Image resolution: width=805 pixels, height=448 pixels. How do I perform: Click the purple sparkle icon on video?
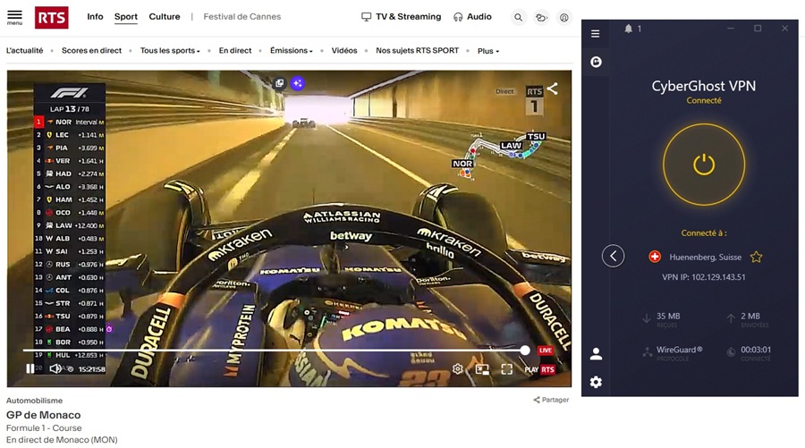click(x=297, y=83)
